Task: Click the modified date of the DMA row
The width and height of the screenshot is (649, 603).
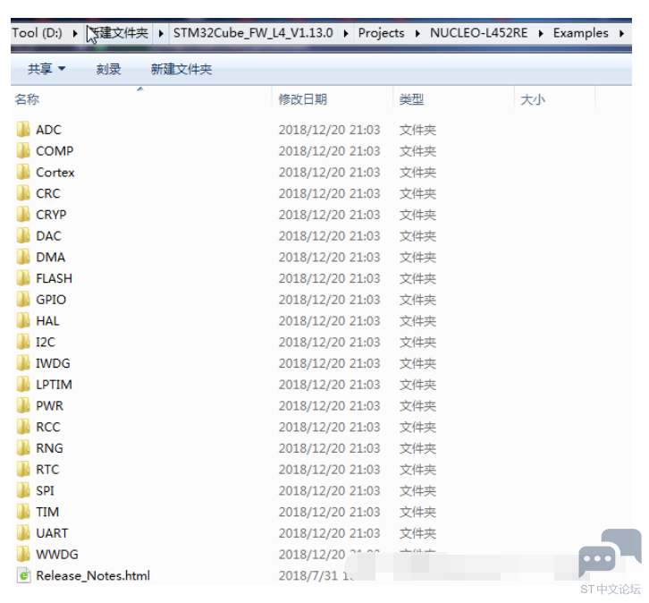Action: click(x=329, y=257)
